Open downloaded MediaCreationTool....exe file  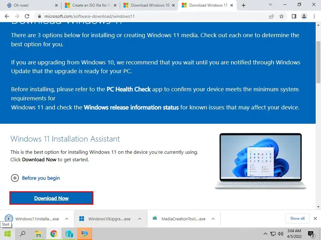[x=179, y=219]
